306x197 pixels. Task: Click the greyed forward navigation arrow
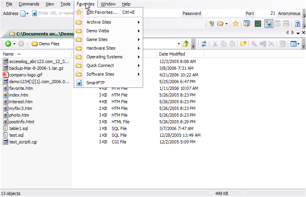coord(21,43)
